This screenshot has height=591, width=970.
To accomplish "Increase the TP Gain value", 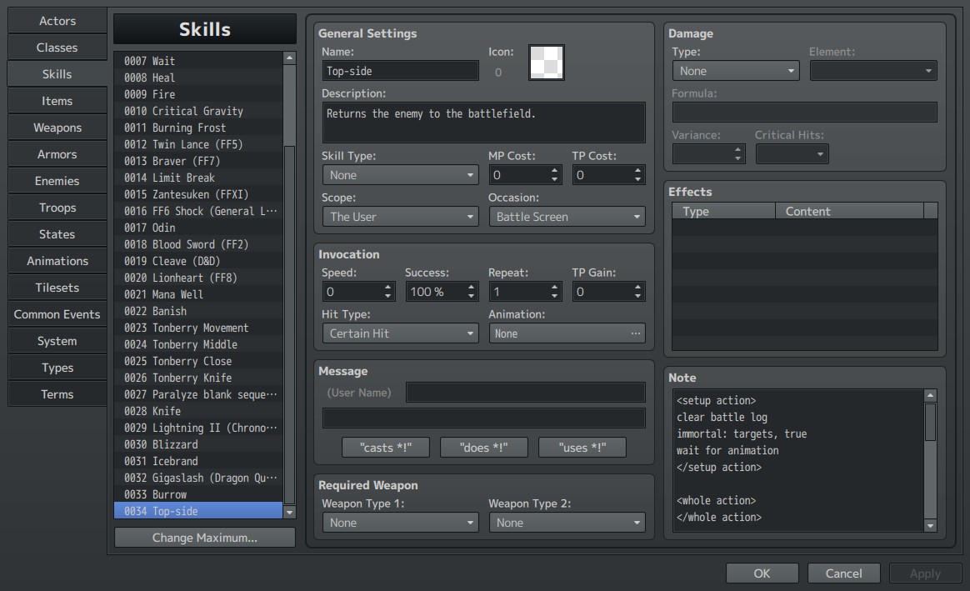I will click(x=637, y=287).
